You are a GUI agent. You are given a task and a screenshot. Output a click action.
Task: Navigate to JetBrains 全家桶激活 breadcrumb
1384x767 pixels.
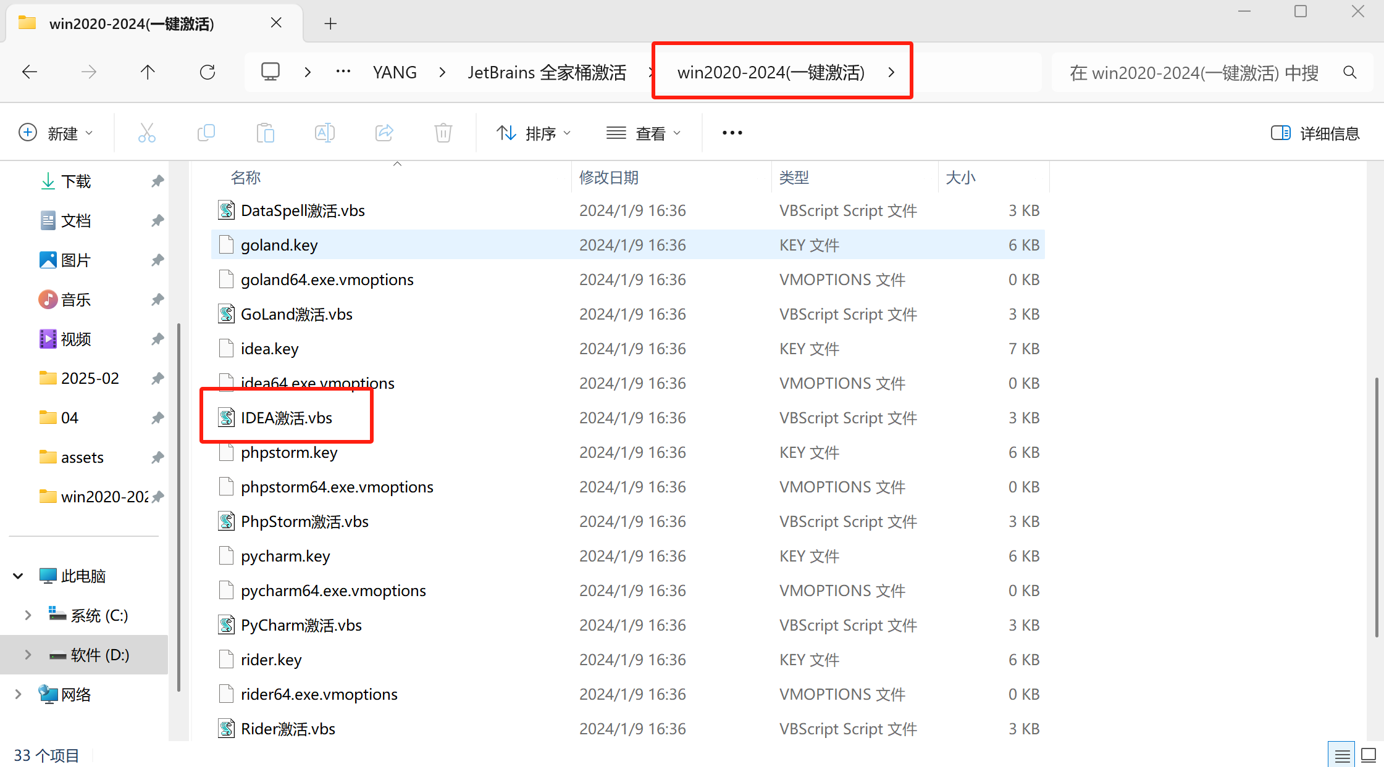(x=547, y=72)
